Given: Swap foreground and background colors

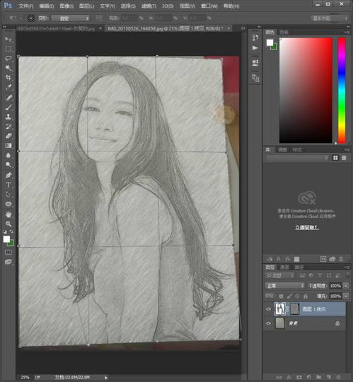Looking at the screenshot, I should pos(11,231).
